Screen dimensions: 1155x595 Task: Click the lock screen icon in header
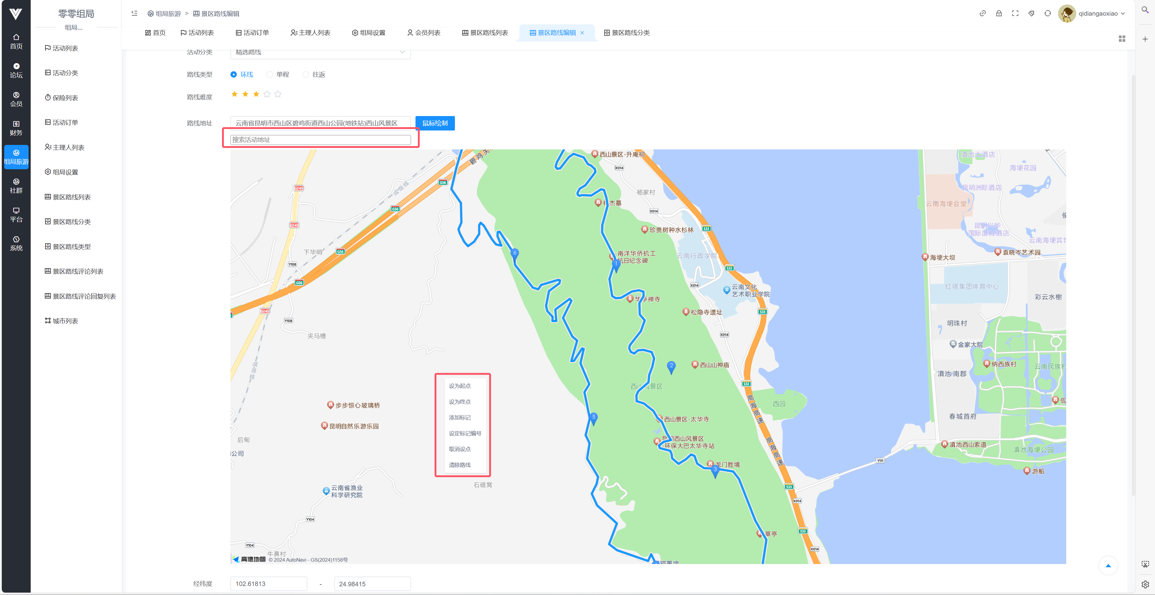999,14
